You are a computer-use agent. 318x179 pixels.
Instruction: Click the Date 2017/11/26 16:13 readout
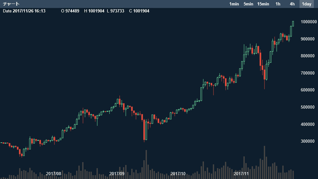pyautogui.click(x=24, y=11)
